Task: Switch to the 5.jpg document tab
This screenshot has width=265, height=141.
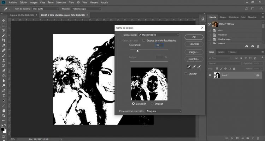Action: point(22,15)
